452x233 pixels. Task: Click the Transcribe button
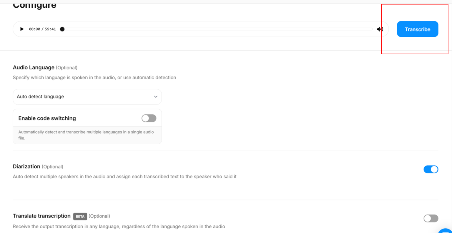(417, 29)
